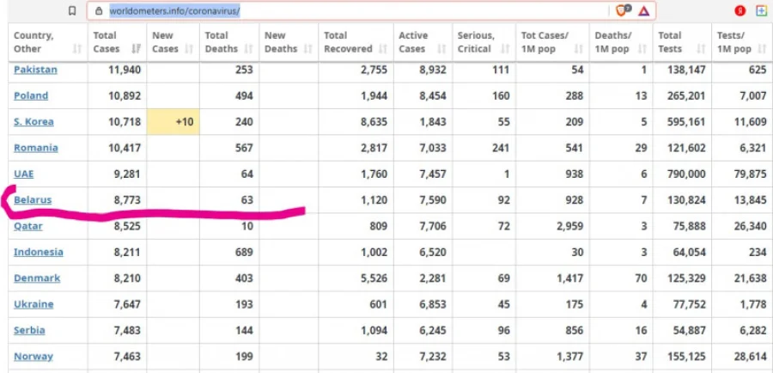This screenshot has width=773, height=373.
Task: Follow the Norway country link
Action: click(x=33, y=356)
